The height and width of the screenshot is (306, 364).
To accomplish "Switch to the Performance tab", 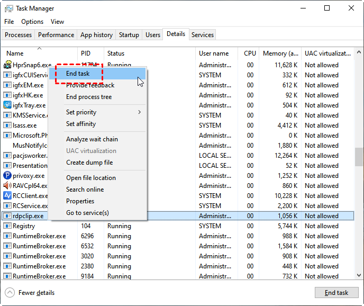I will 56,35.
